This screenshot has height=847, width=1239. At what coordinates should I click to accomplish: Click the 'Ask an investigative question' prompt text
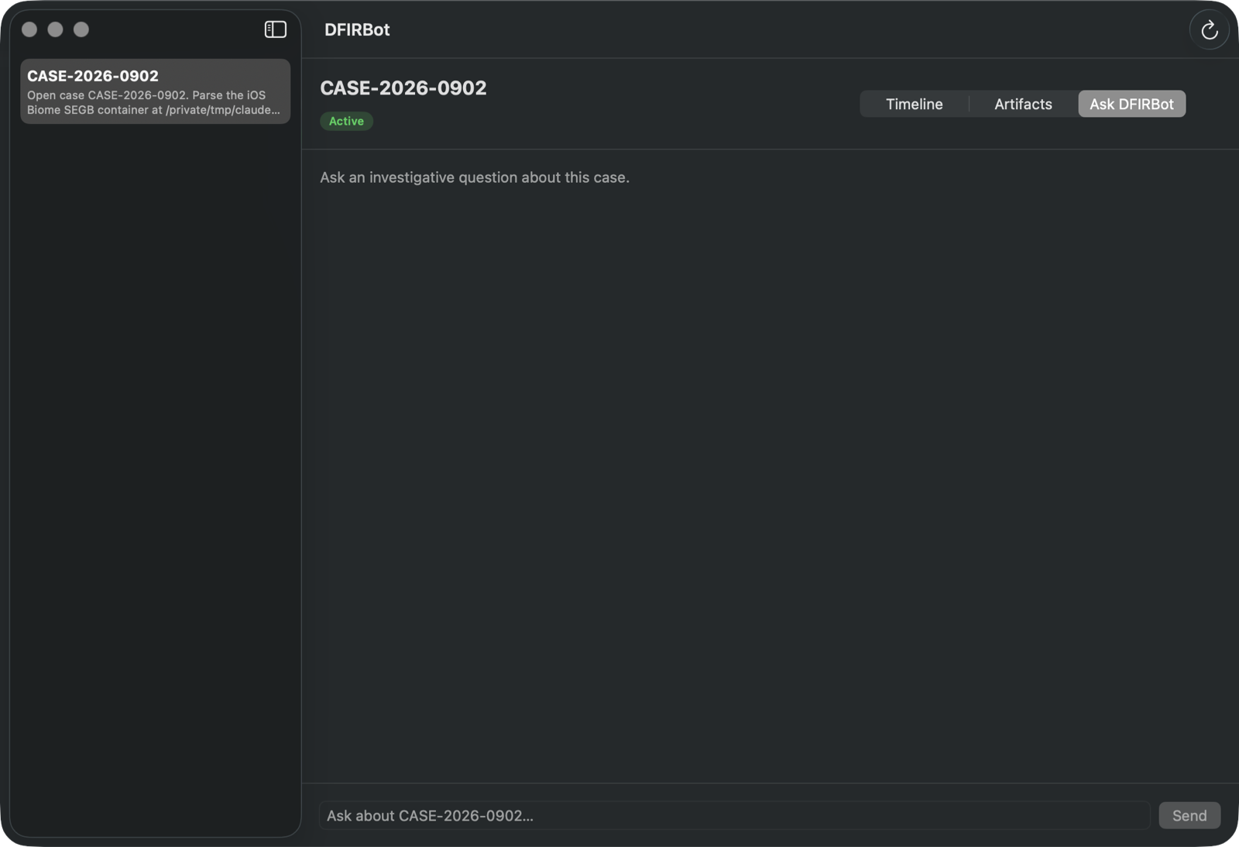click(x=475, y=177)
